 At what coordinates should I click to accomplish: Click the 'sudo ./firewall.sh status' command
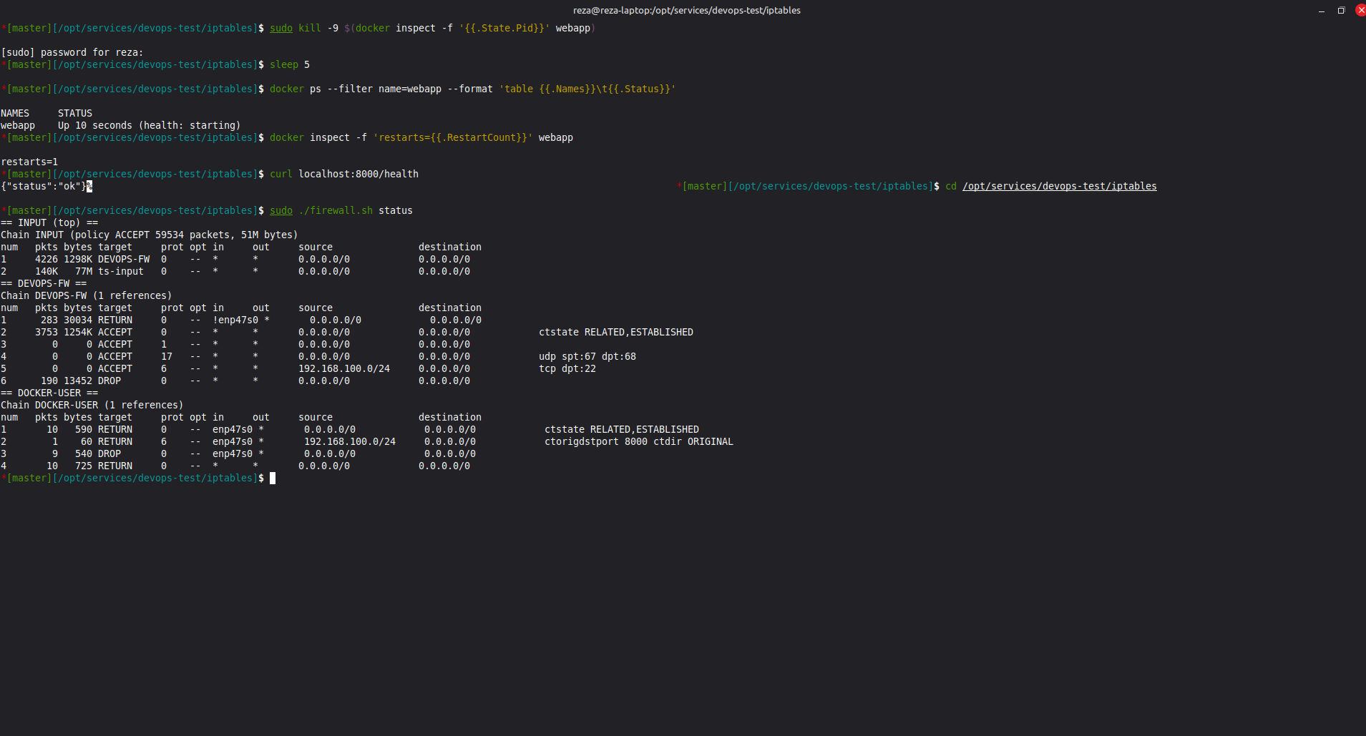(341, 210)
